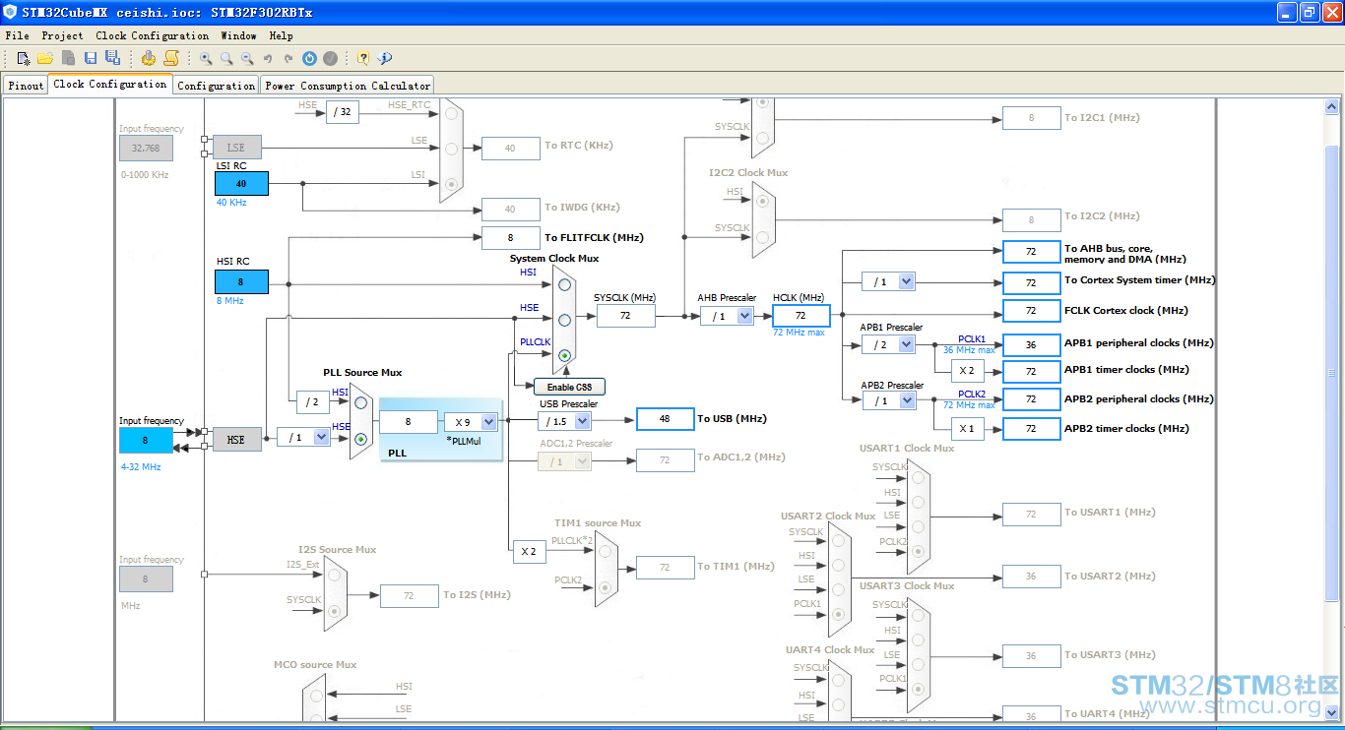Select HSE in the PLL Source Mux
This screenshot has height=730, width=1345.
click(360, 439)
